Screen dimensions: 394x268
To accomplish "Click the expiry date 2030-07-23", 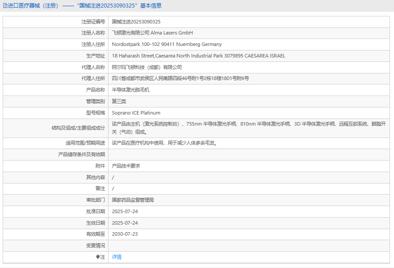I will [125, 234].
